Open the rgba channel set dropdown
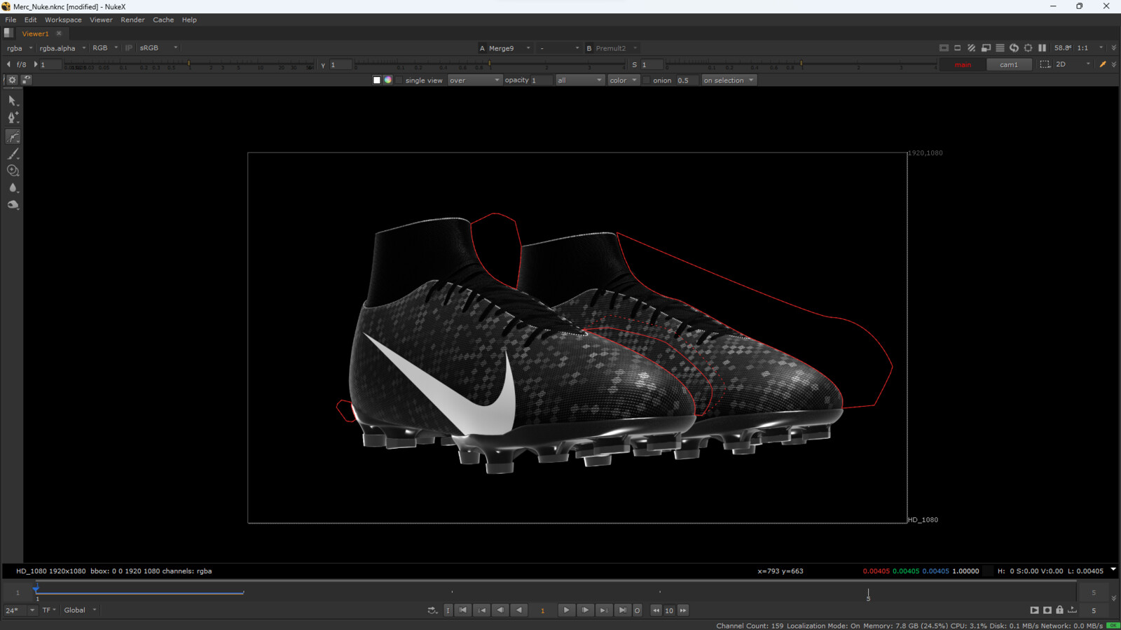Image resolution: width=1121 pixels, height=630 pixels. (20, 48)
